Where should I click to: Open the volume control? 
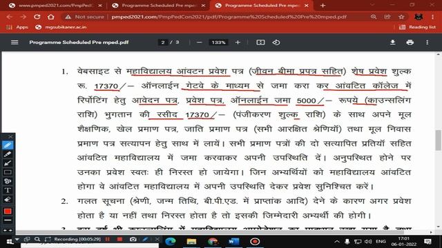pyautogui.click(x=368, y=242)
